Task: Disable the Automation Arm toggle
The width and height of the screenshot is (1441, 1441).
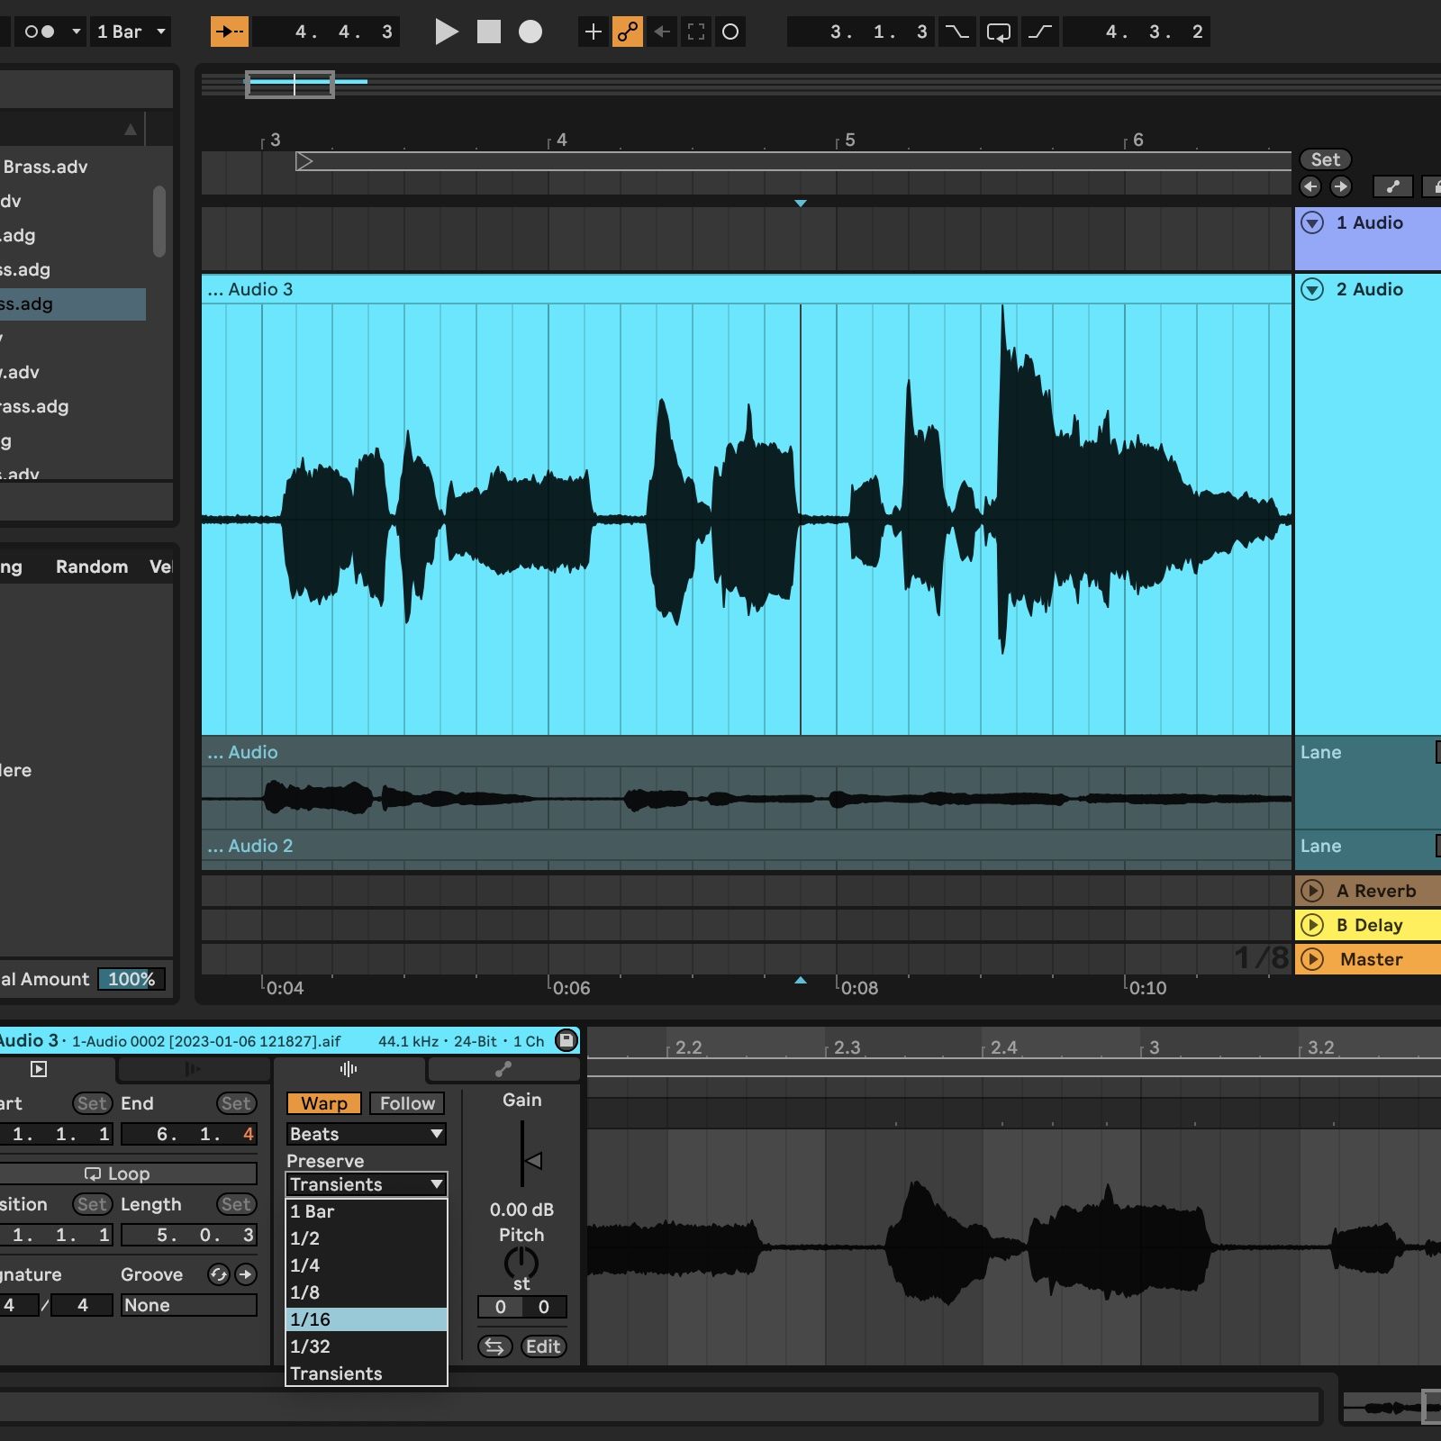Action: tap(628, 32)
